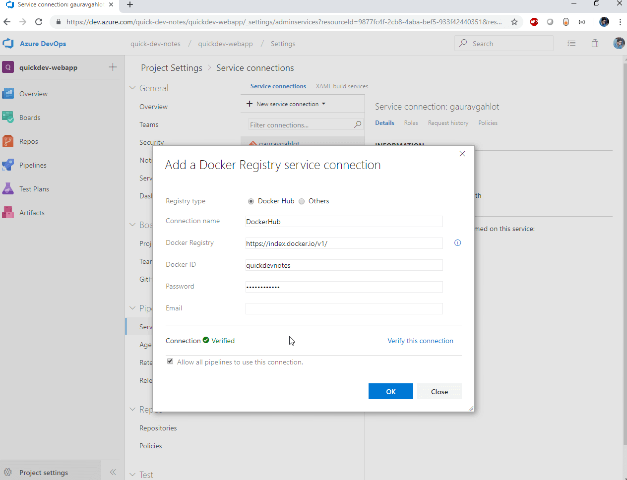
Task: Click the Docker Registry URL field
Action: pyautogui.click(x=344, y=243)
